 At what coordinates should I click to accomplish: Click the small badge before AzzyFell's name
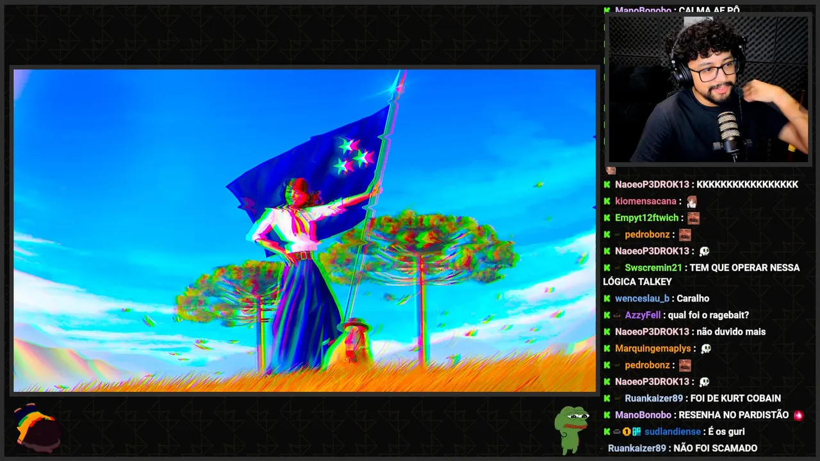pos(617,315)
